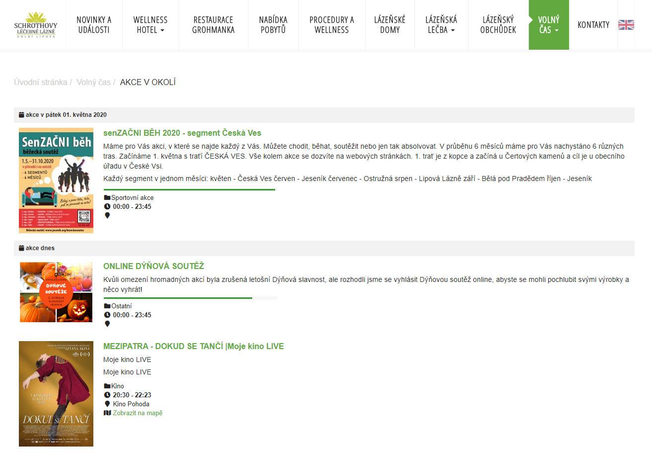This screenshot has height=453, width=652.
Task: Click the map icon beside Zobrazit na mapě
Action: [x=107, y=413]
